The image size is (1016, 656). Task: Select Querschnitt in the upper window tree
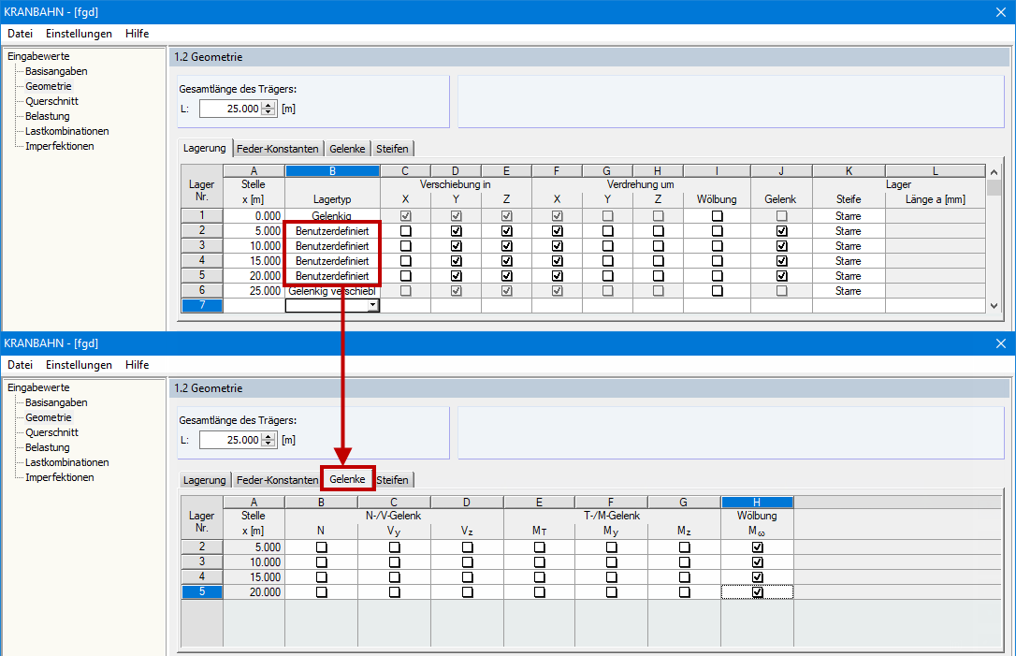pyautogui.click(x=51, y=101)
